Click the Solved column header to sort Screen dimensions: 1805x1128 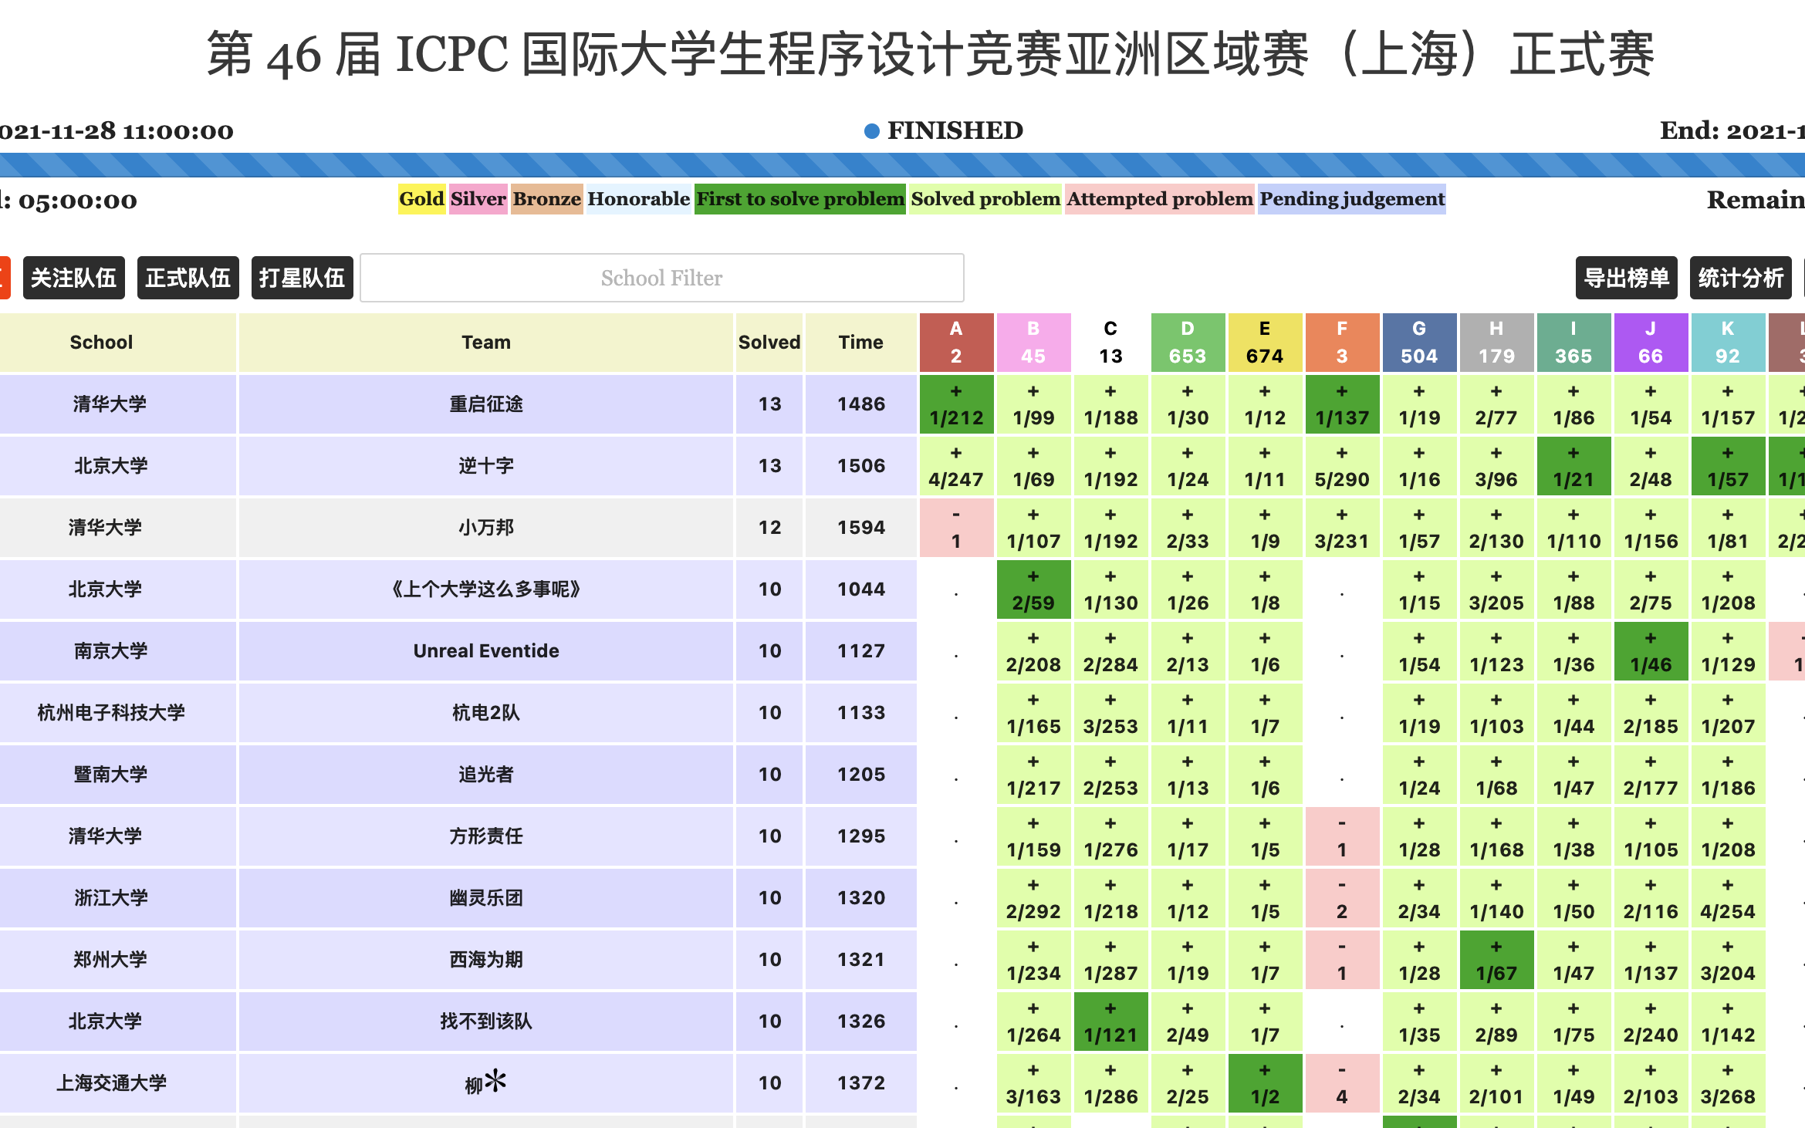(771, 343)
